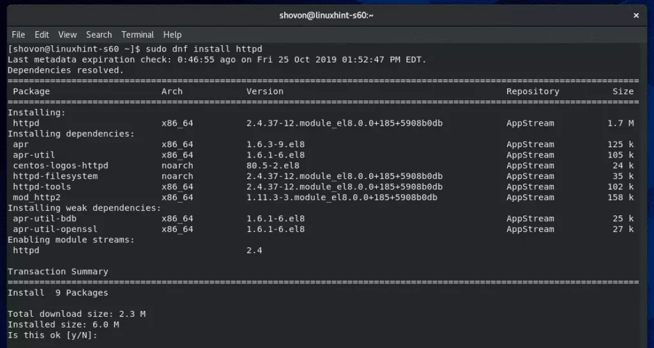Viewport: 654px width, 348px height.
Task: Click the Size column header
Action: [x=623, y=91]
